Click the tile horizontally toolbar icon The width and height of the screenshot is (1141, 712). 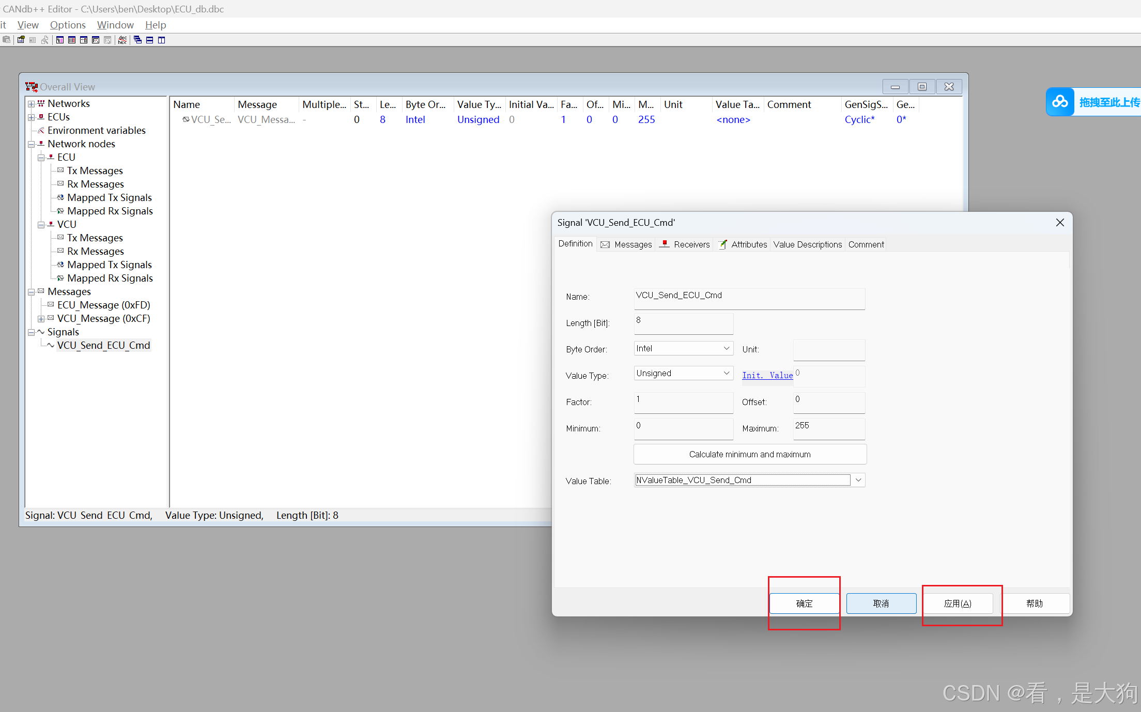click(x=149, y=40)
